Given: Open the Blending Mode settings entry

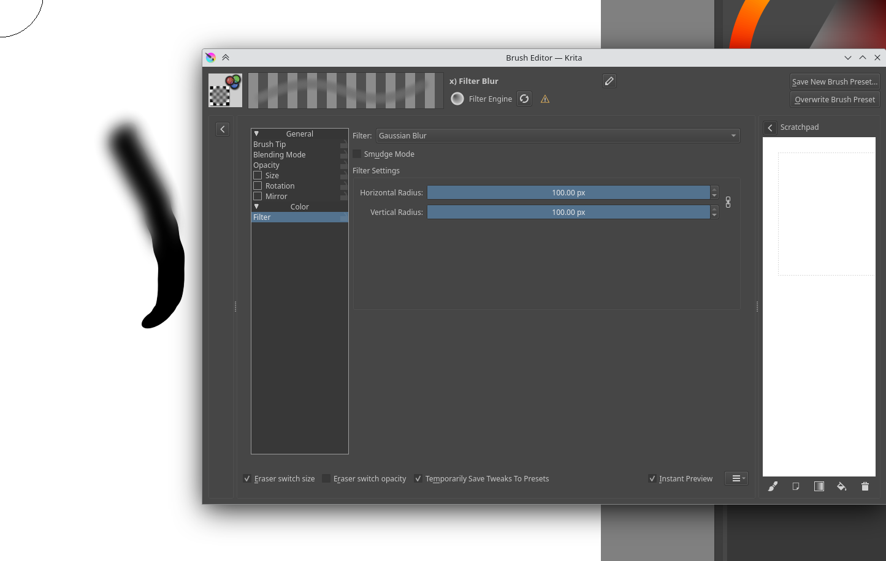Looking at the screenshot, I should [280, 155].
